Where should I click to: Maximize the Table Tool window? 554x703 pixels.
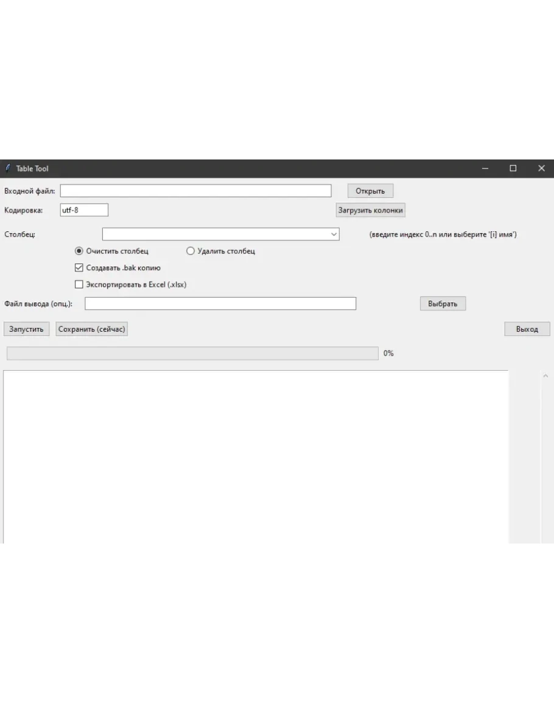(x=513, y=169)
